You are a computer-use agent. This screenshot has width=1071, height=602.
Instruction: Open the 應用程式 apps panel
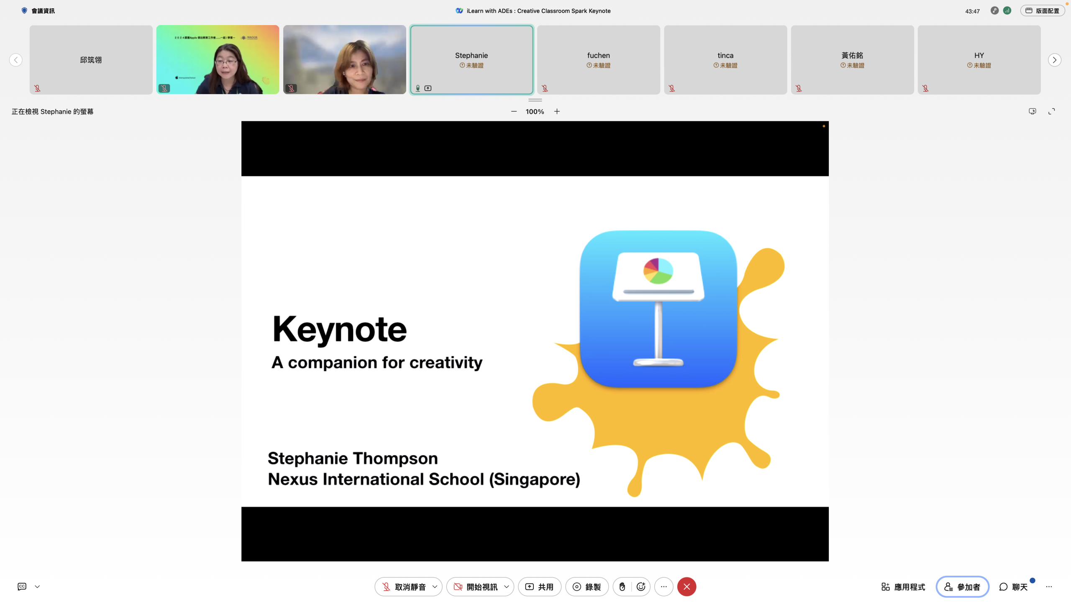(903, 587)
